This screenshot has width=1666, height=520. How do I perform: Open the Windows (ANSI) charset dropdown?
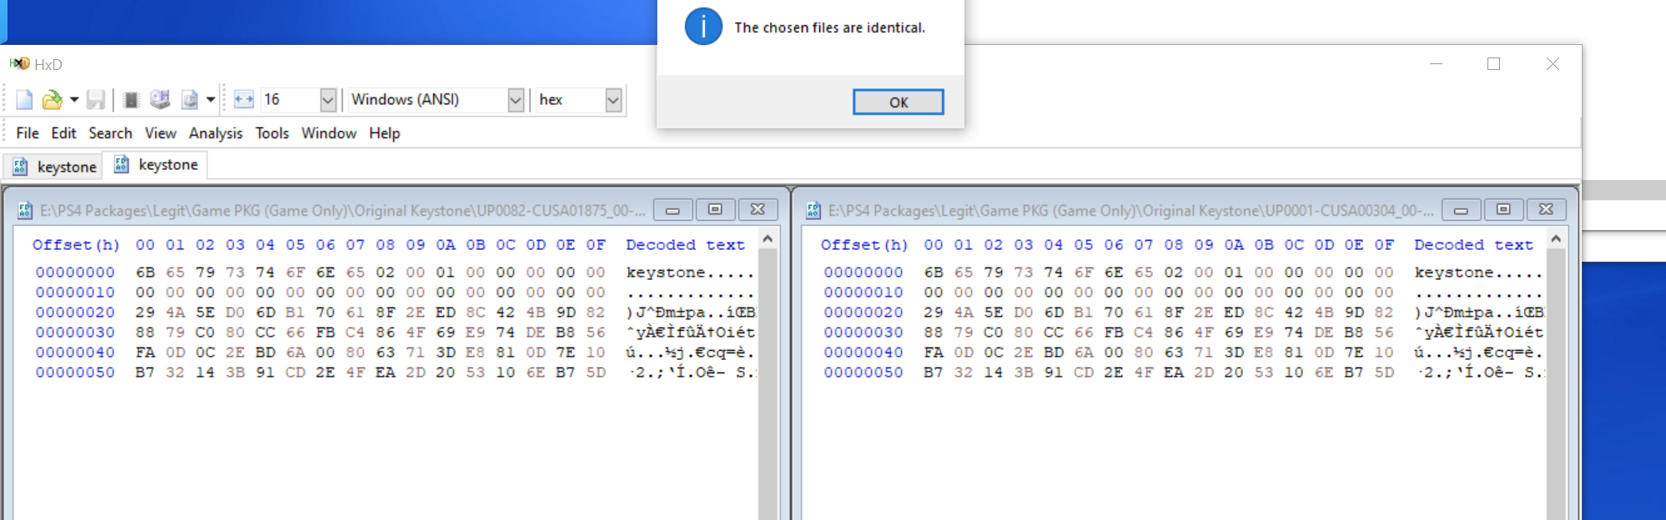click(516, 100)
